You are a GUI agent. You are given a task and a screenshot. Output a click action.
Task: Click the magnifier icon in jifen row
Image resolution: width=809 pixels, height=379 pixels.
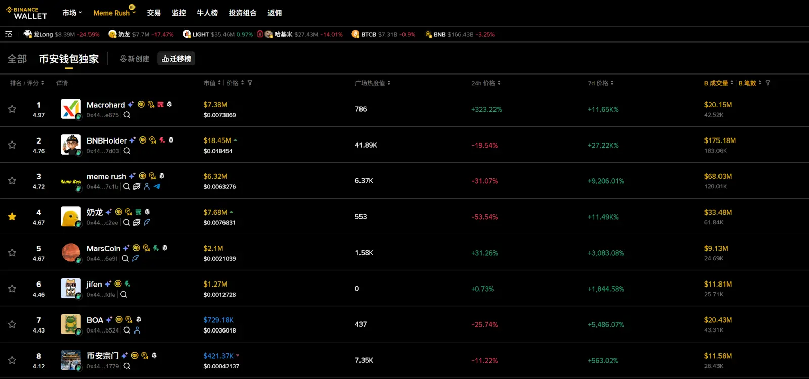click(x=124, y=295)
